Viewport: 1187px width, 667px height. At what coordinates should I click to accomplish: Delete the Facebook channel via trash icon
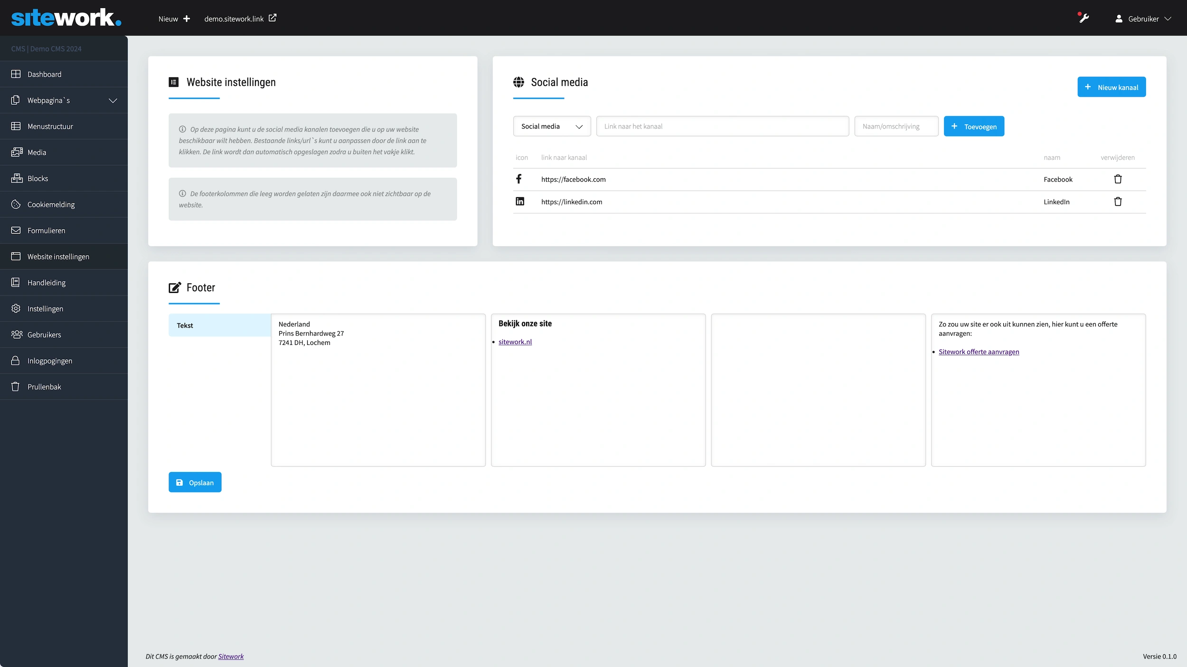tap(1118, 179)
